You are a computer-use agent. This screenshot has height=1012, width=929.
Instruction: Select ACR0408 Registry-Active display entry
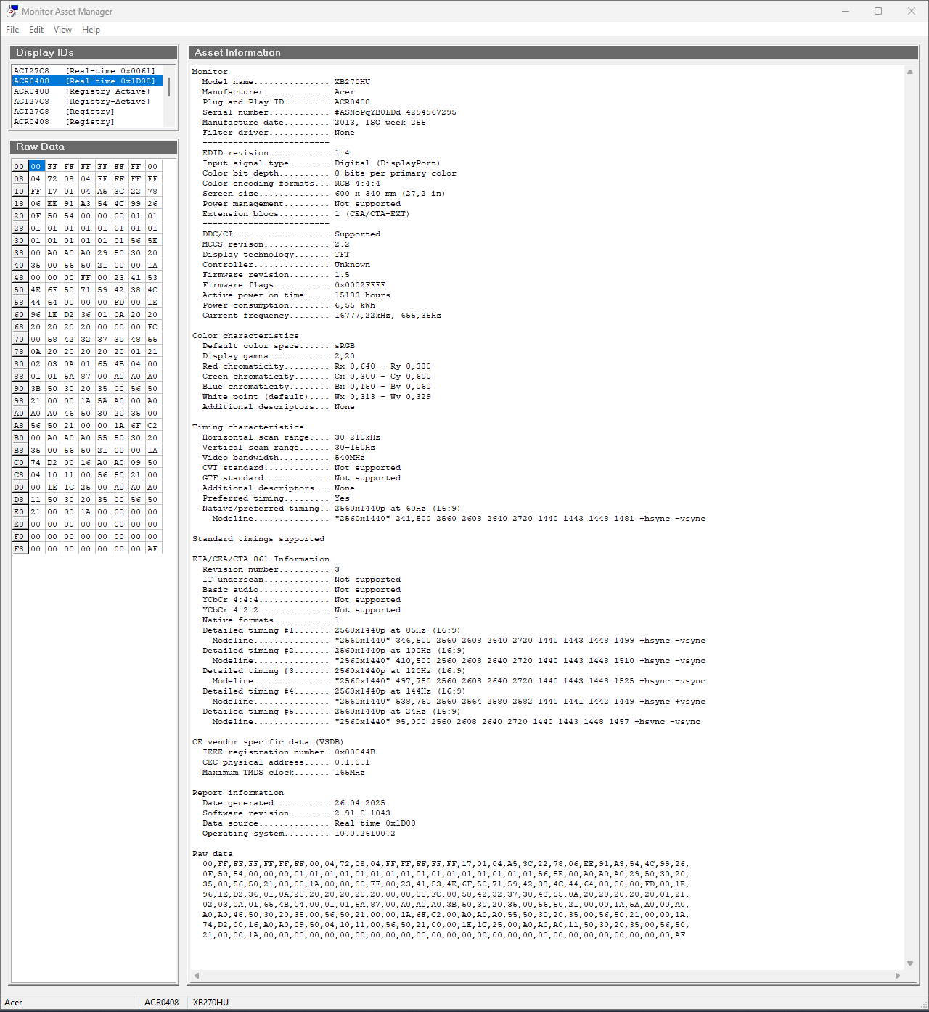coord(87,91)
